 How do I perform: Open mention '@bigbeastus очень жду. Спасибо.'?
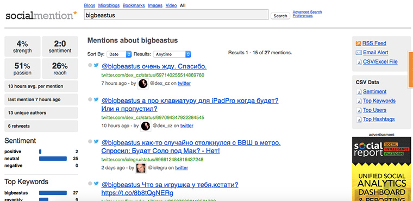pyautogui.click(x=154, y=67)
